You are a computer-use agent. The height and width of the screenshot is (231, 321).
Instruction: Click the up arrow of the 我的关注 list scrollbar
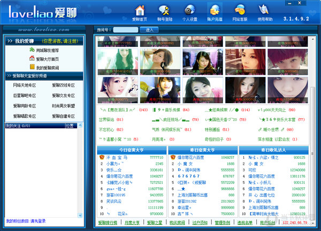click(80, 125)
